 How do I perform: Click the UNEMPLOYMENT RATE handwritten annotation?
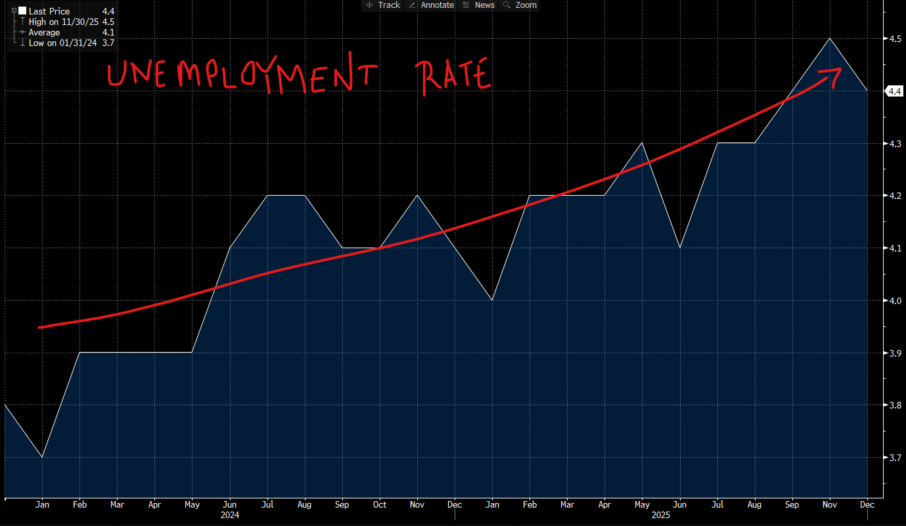(299, 76)
